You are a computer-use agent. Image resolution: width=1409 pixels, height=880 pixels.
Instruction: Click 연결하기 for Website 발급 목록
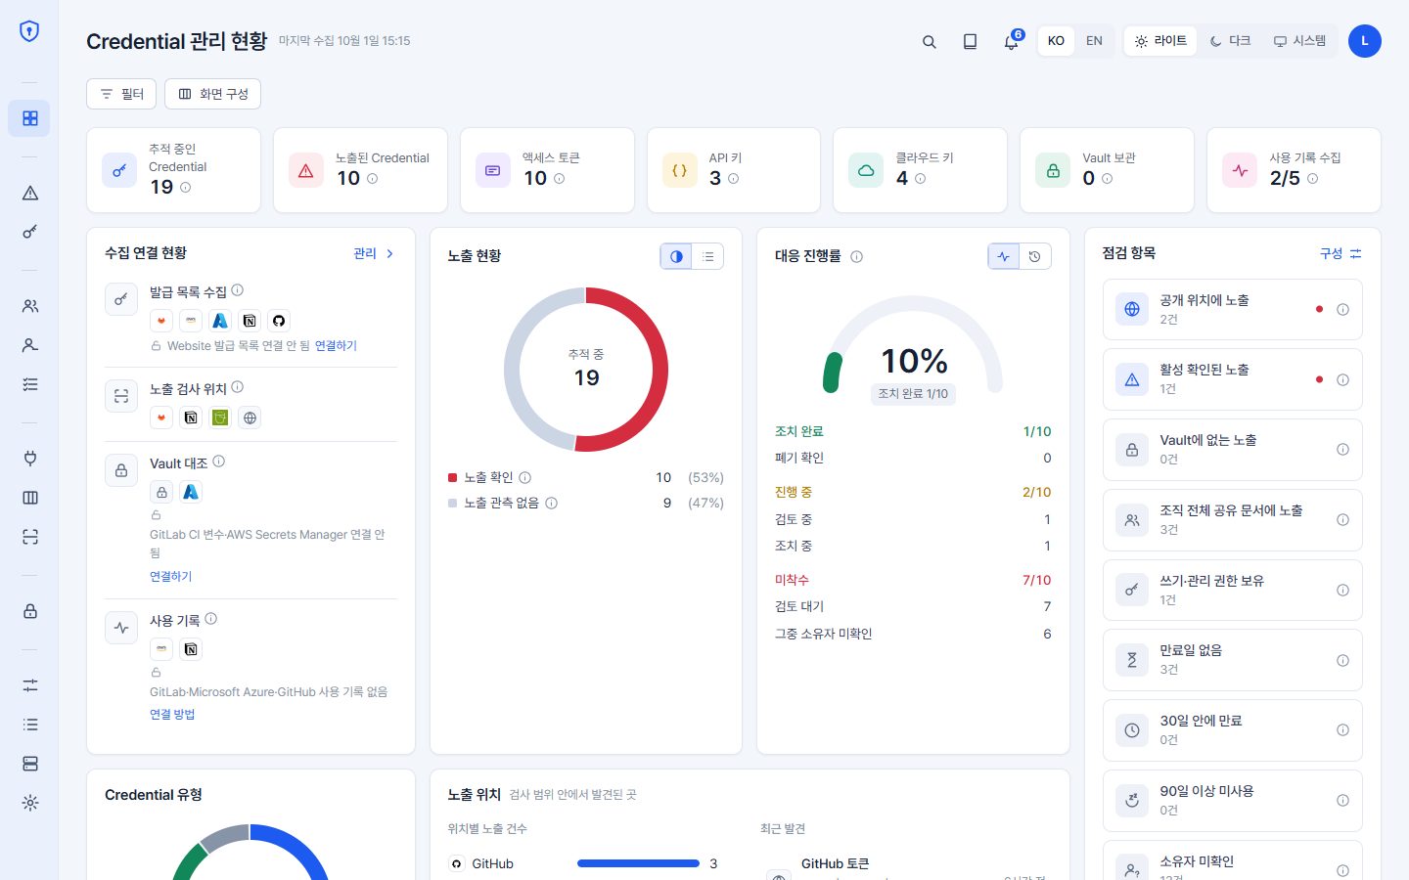coord(336,346)
